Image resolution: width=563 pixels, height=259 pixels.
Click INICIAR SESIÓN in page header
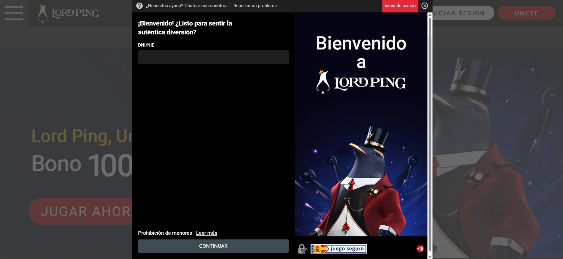click(463, 13)
